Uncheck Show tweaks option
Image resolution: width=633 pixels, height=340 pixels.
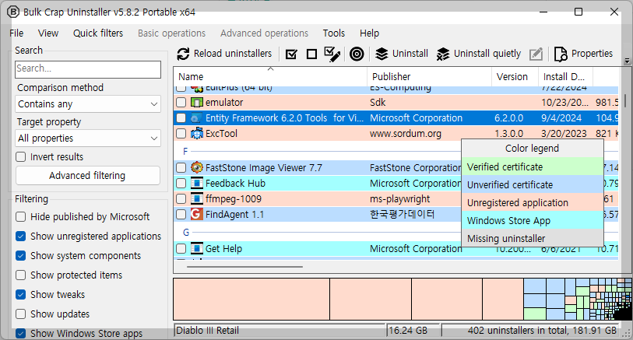click(20, 294)
